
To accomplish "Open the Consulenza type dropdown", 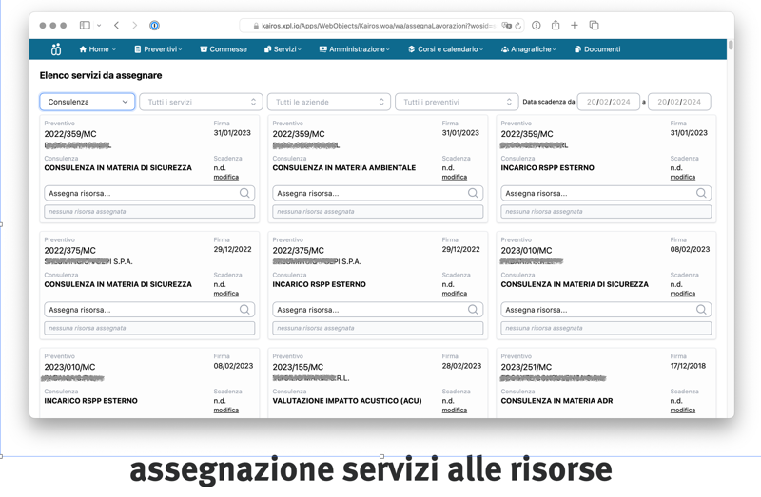I will coord(88,102).
